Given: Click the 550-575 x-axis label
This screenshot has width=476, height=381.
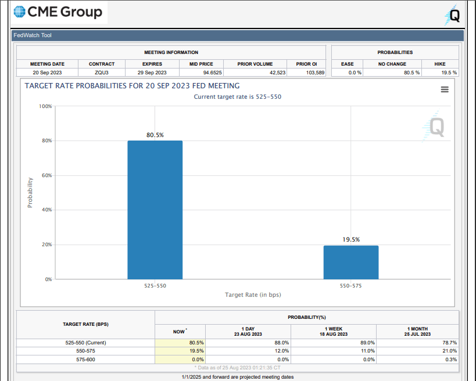Looking at the screenshot, I should tap(350, 286).
